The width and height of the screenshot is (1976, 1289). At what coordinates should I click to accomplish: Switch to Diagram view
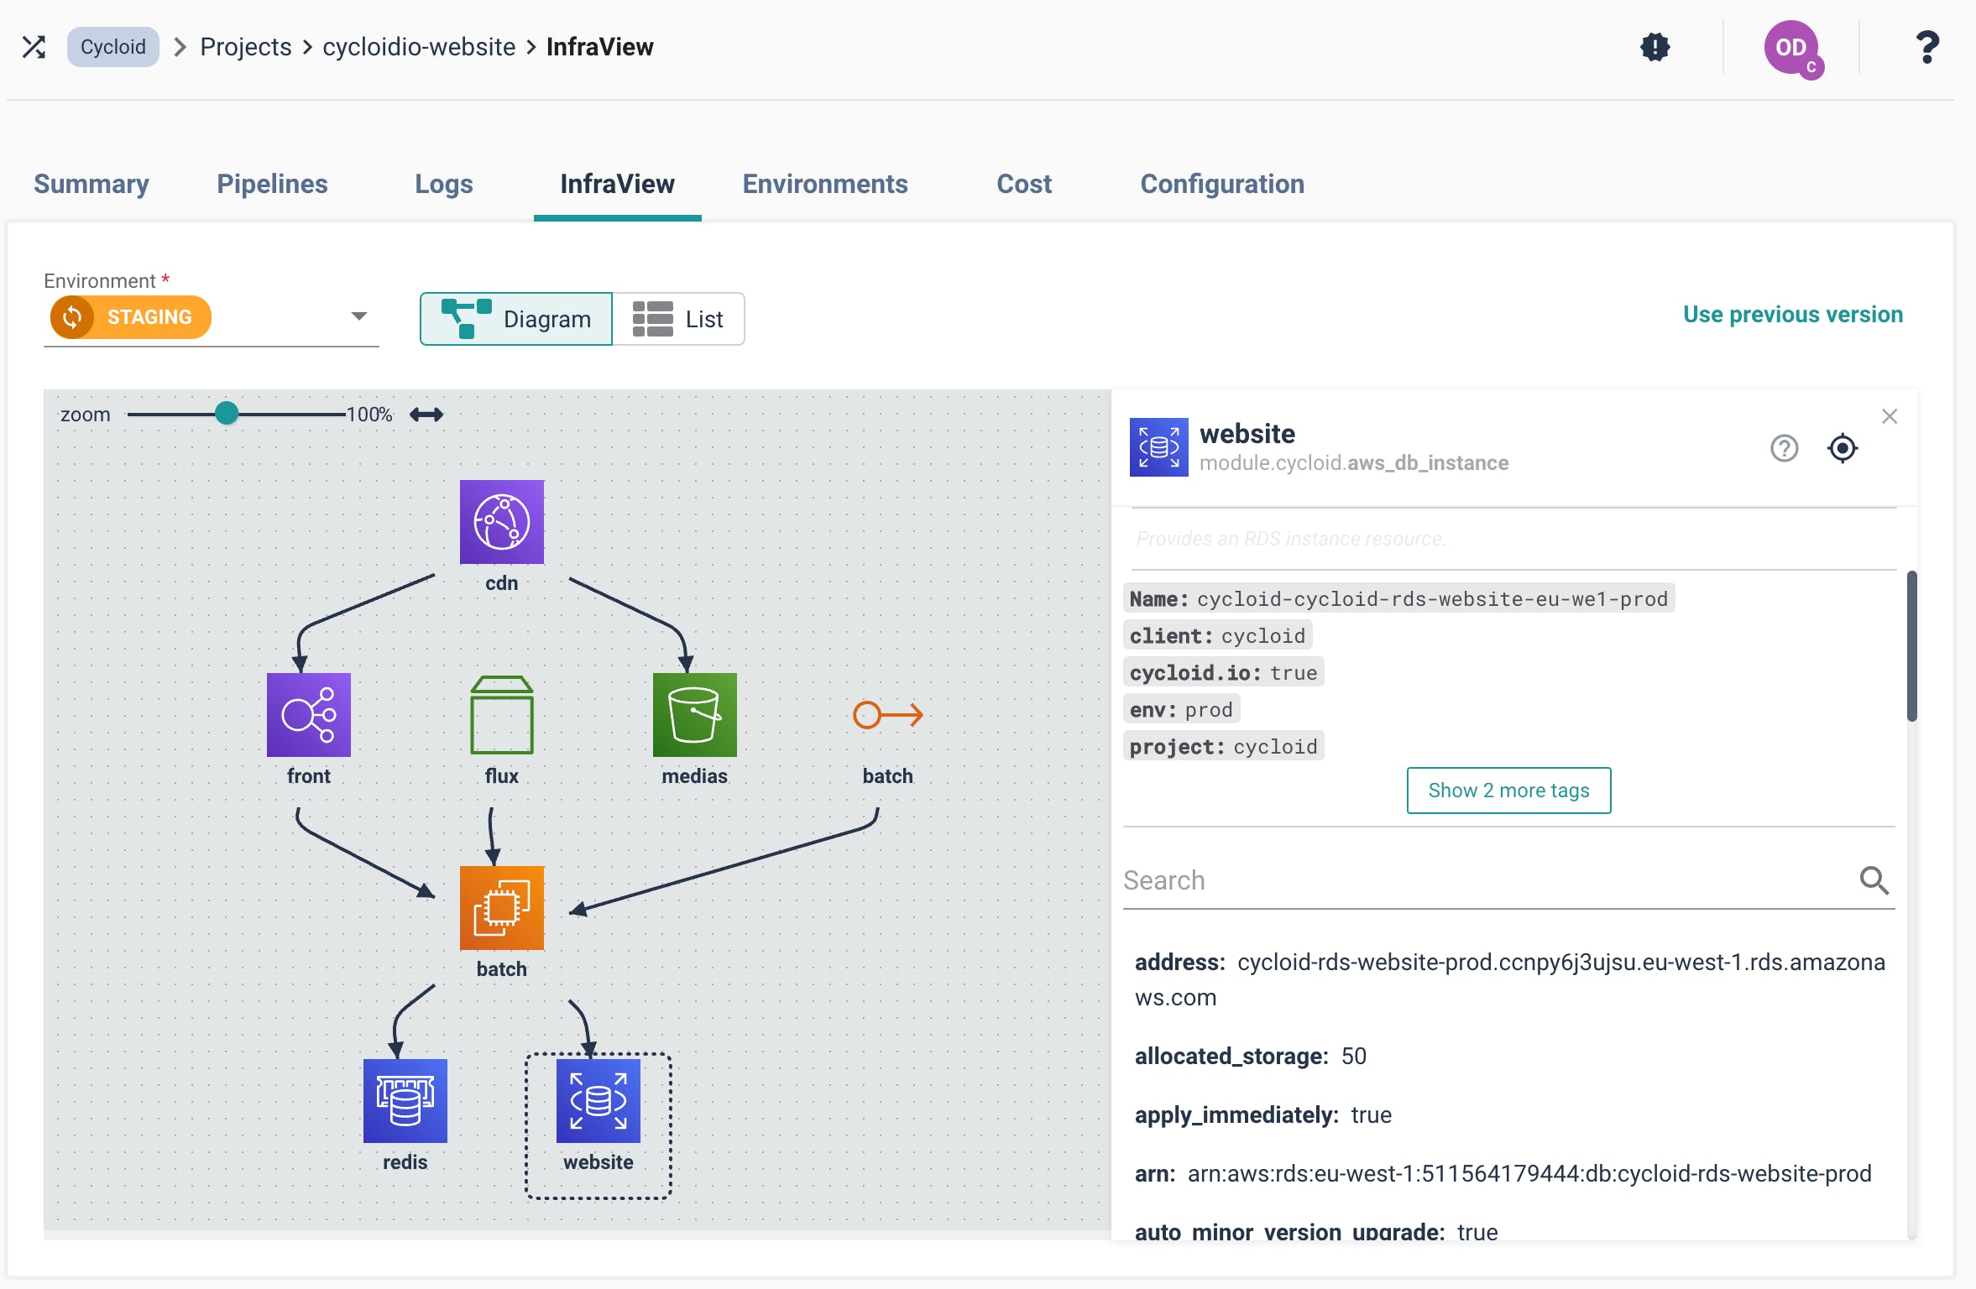516,319
